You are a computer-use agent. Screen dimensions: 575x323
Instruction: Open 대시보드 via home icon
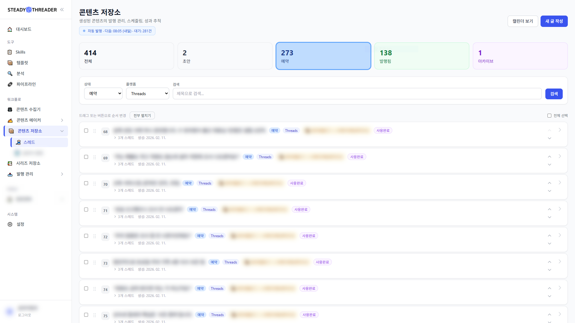point(10,29)
